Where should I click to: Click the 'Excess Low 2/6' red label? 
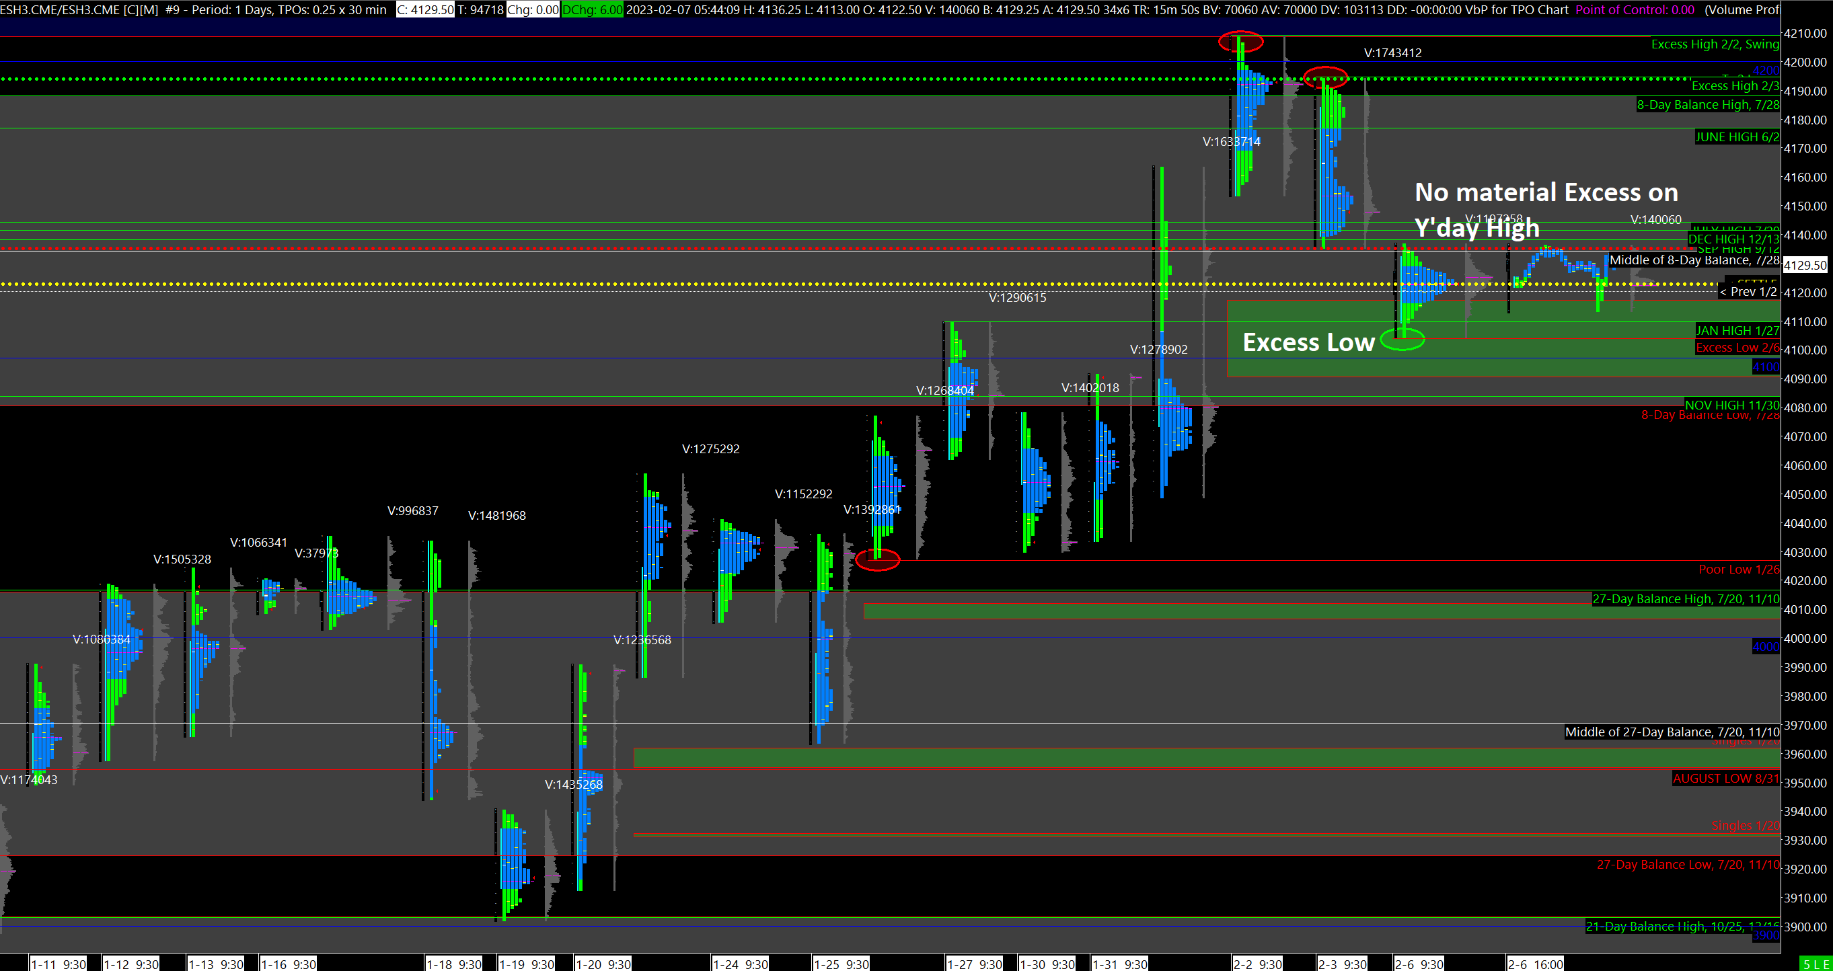1736,347
